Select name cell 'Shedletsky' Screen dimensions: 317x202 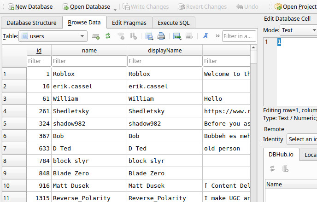89,111
